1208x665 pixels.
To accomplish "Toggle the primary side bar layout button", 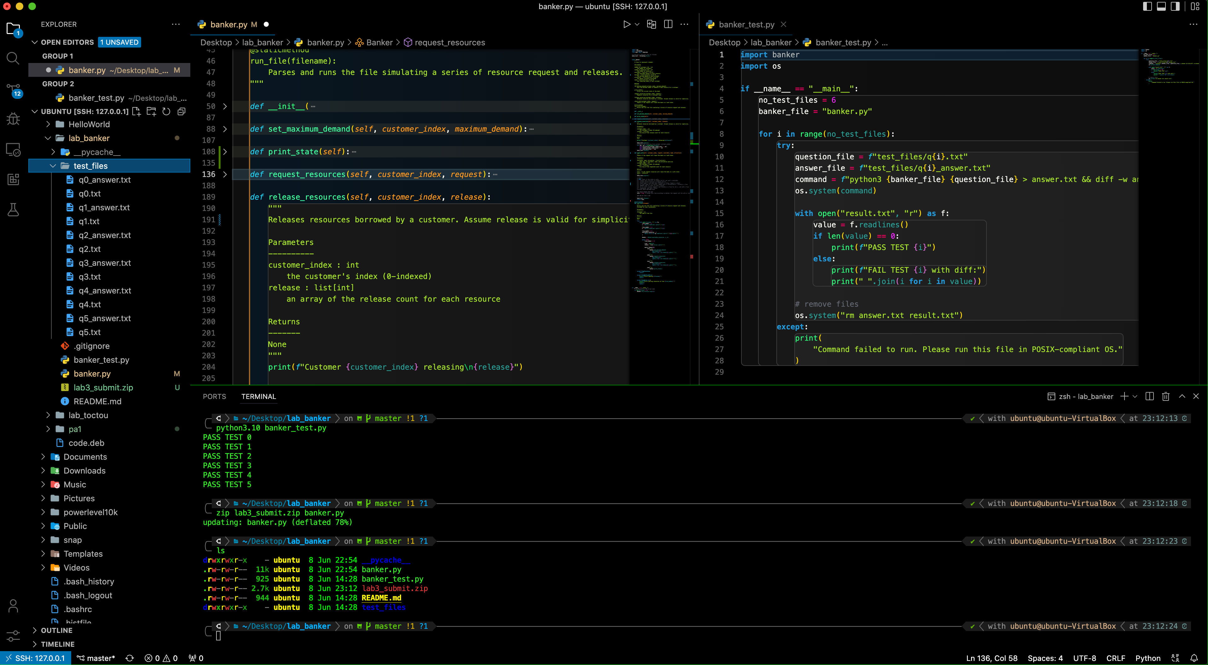I will click(x=1147, y=7).
